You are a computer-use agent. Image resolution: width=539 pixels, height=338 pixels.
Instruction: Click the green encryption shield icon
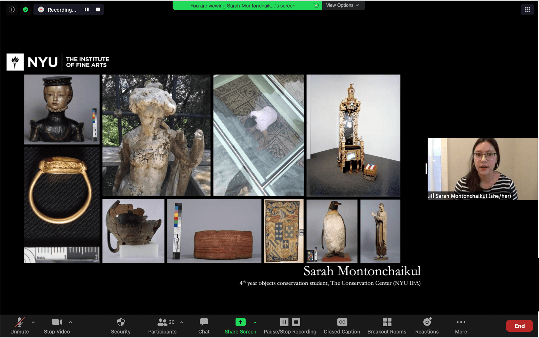tap(26, 9)
